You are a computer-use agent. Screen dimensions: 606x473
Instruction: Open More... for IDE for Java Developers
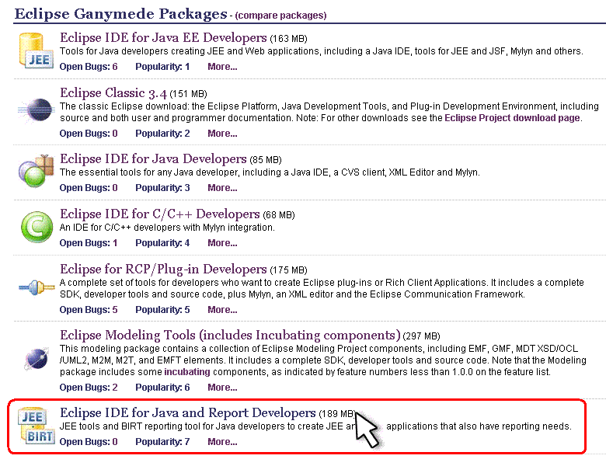tap(222, 188)
